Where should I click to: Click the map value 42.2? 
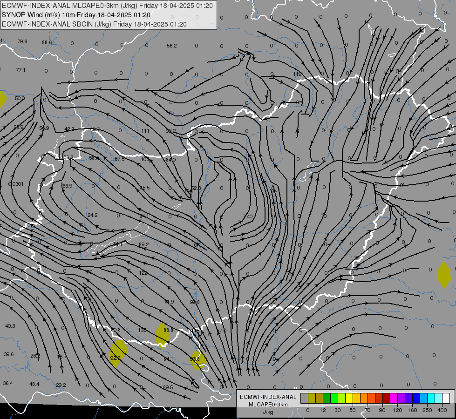click(69, 129)
